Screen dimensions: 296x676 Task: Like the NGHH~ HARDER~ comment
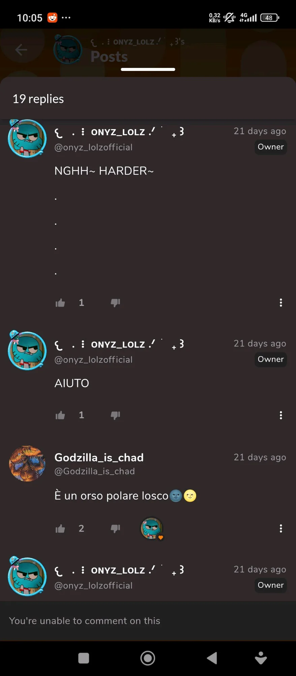[x=60, y=303]
